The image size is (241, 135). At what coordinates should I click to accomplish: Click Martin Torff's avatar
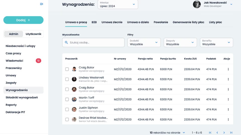pyautogui.click(x=74, y=99)
